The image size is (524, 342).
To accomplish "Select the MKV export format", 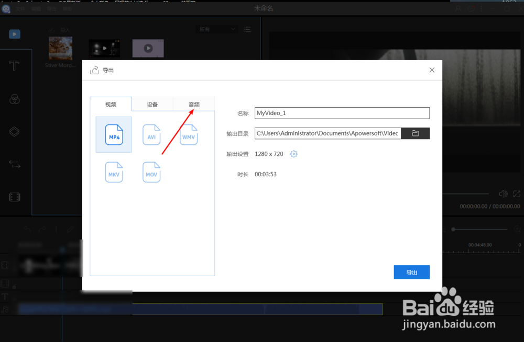I will pyautogui.click(x=114, y=172).
